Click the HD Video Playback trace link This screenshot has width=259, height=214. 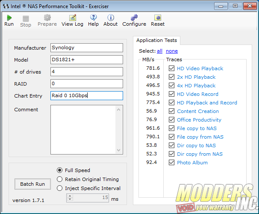click(x=200, y=68)
